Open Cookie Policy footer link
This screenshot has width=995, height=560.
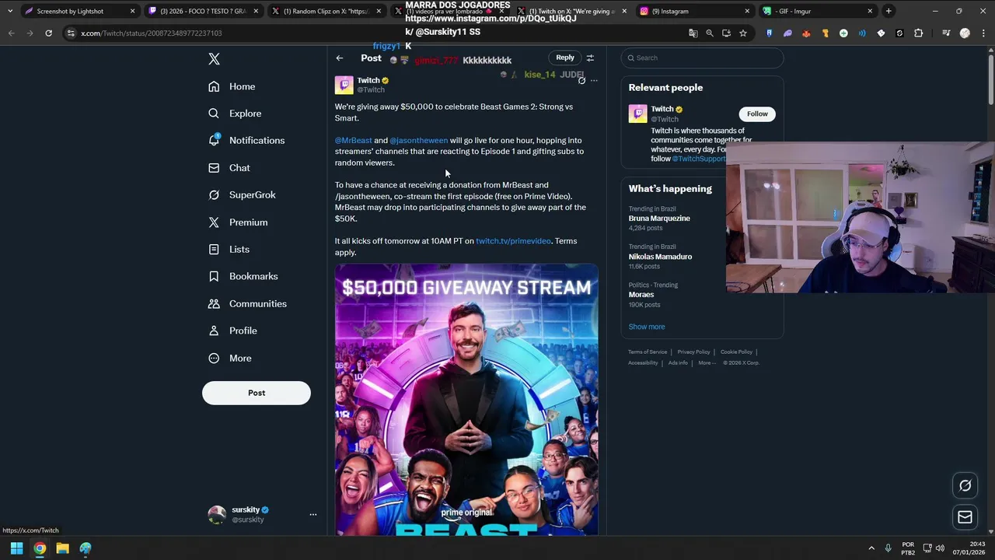click(736, 352)
